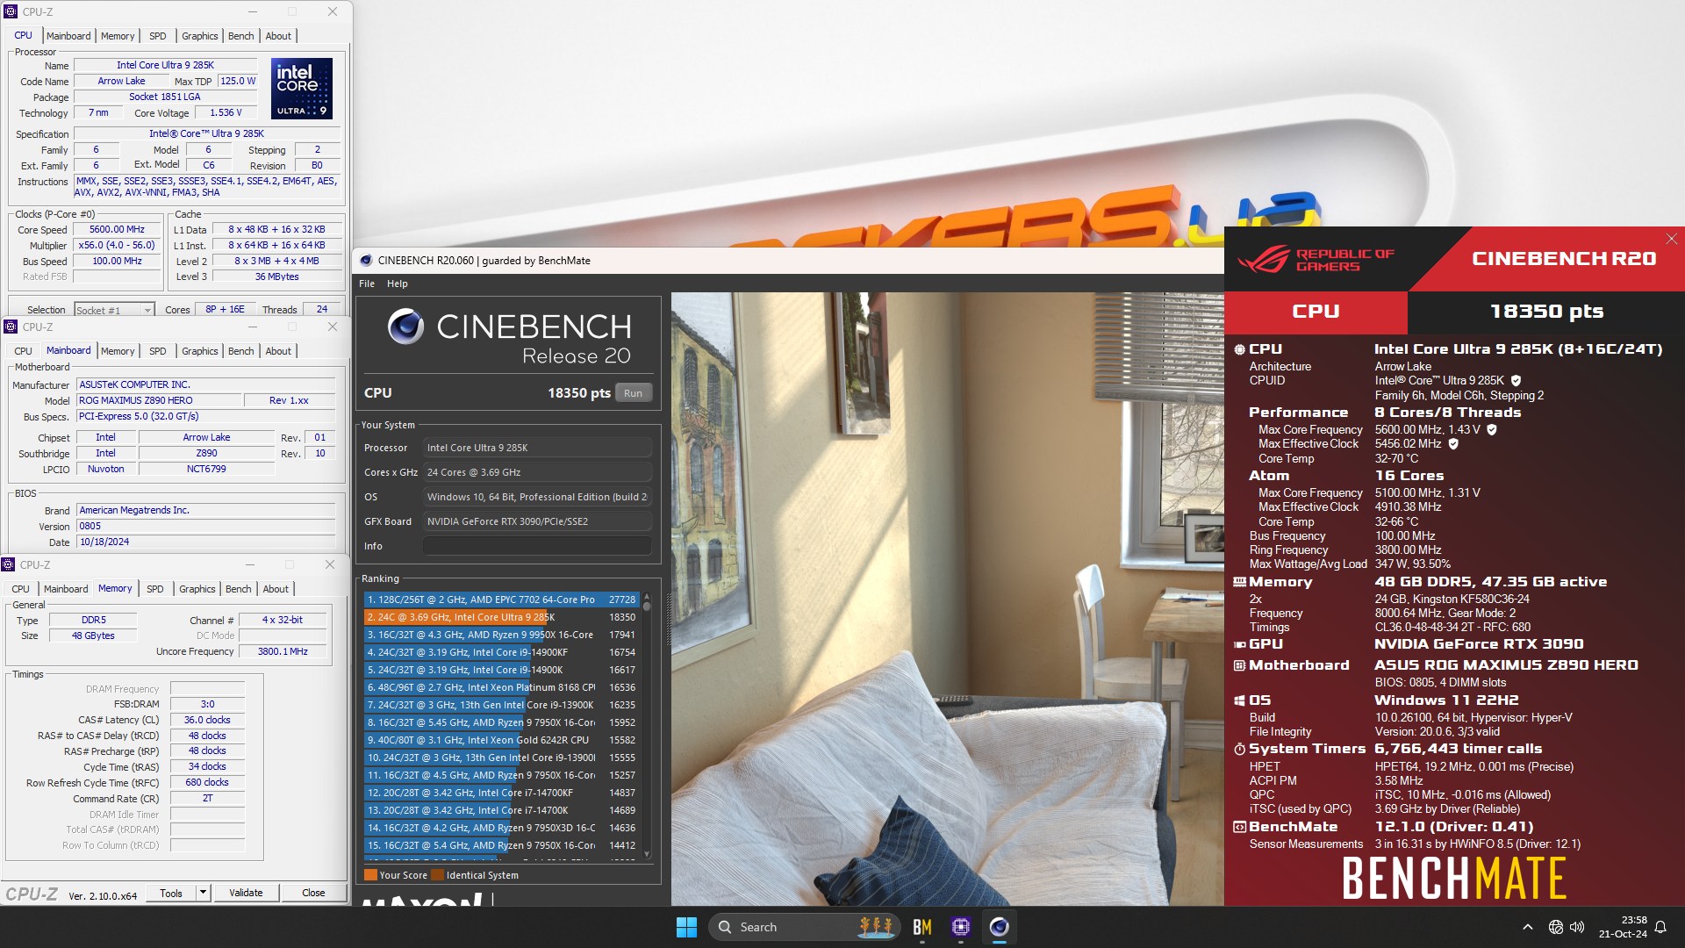Viewport: 1685px width, 948px height.
Task: Click the ROG MAXIMUS Z890 HERO model field
Action: (159, 400)
